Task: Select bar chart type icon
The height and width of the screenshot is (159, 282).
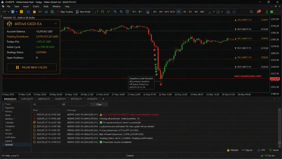Action: (x=97, y=12)
